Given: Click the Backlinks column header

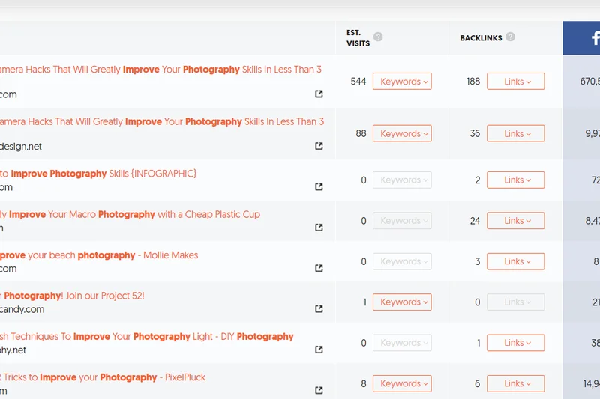Looking at the screenshot, I should [x=481, y=37].
